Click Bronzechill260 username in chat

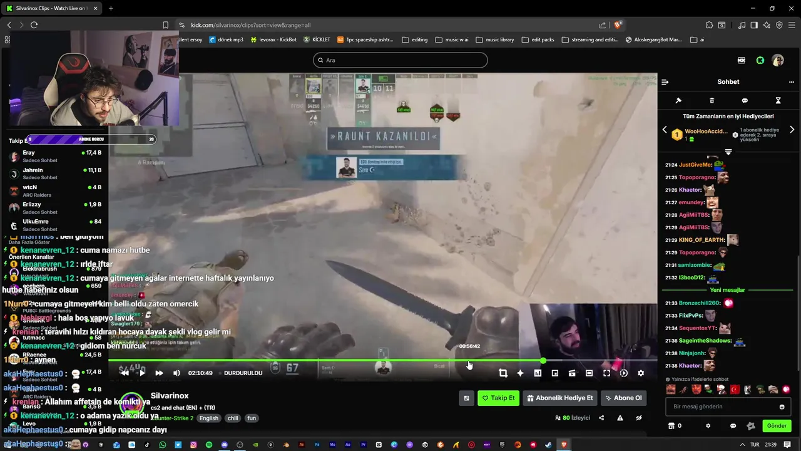tap(700, 303)
